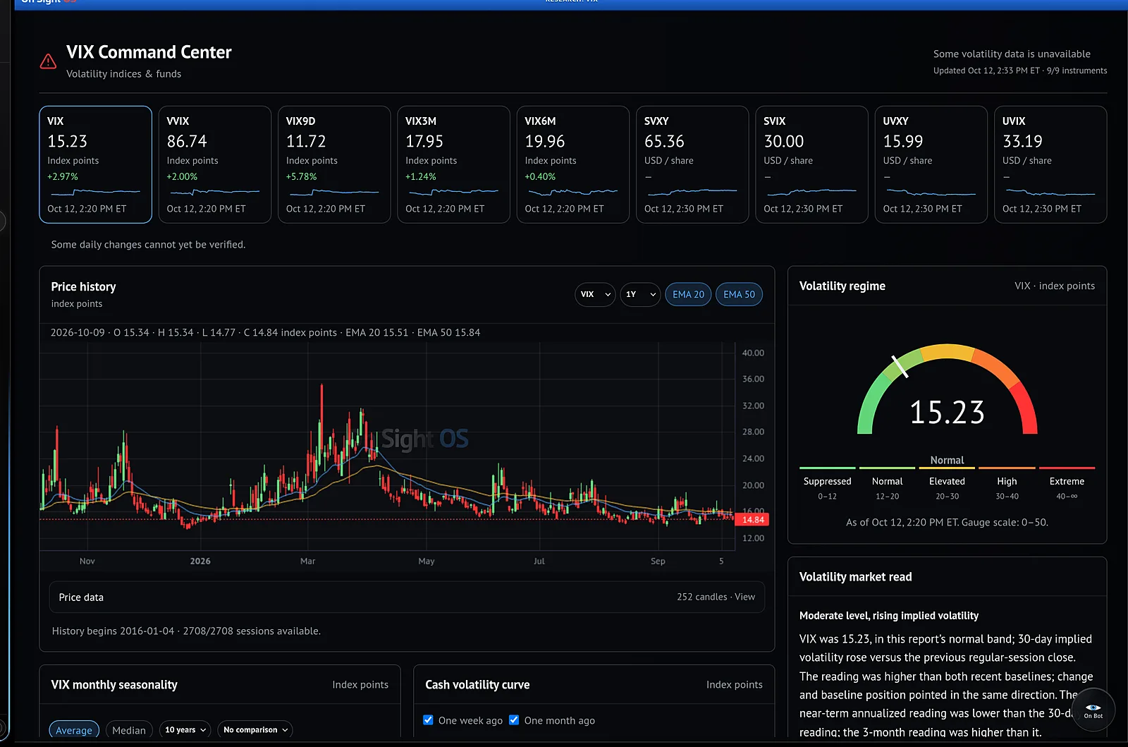Select the VIX6M instrument card

coord(573,164)
